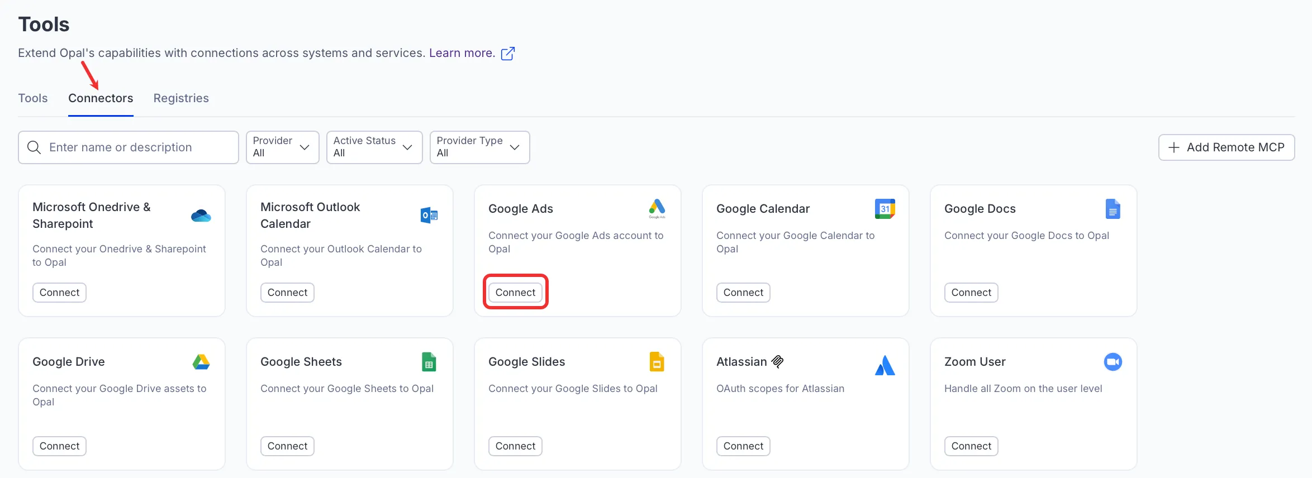Connect Google Sheets to Opal
The image size is (1312, 478).
pos(287,446)
